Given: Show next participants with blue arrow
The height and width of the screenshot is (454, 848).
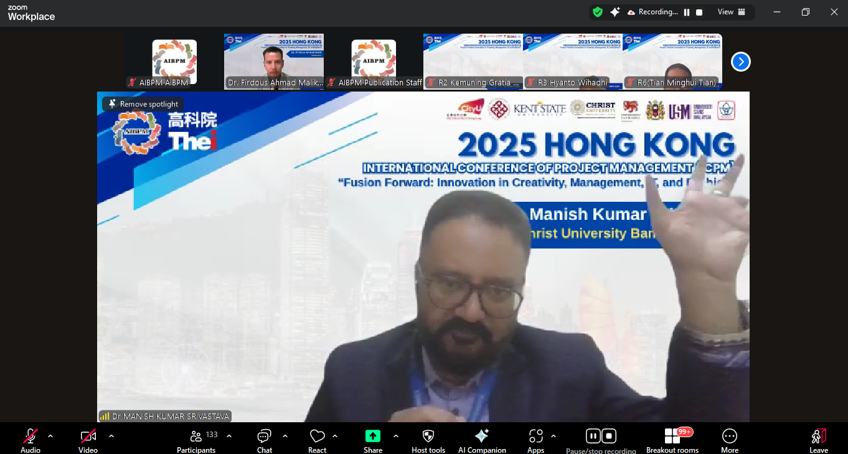Looking at the screenshot, I should (740, 62).
